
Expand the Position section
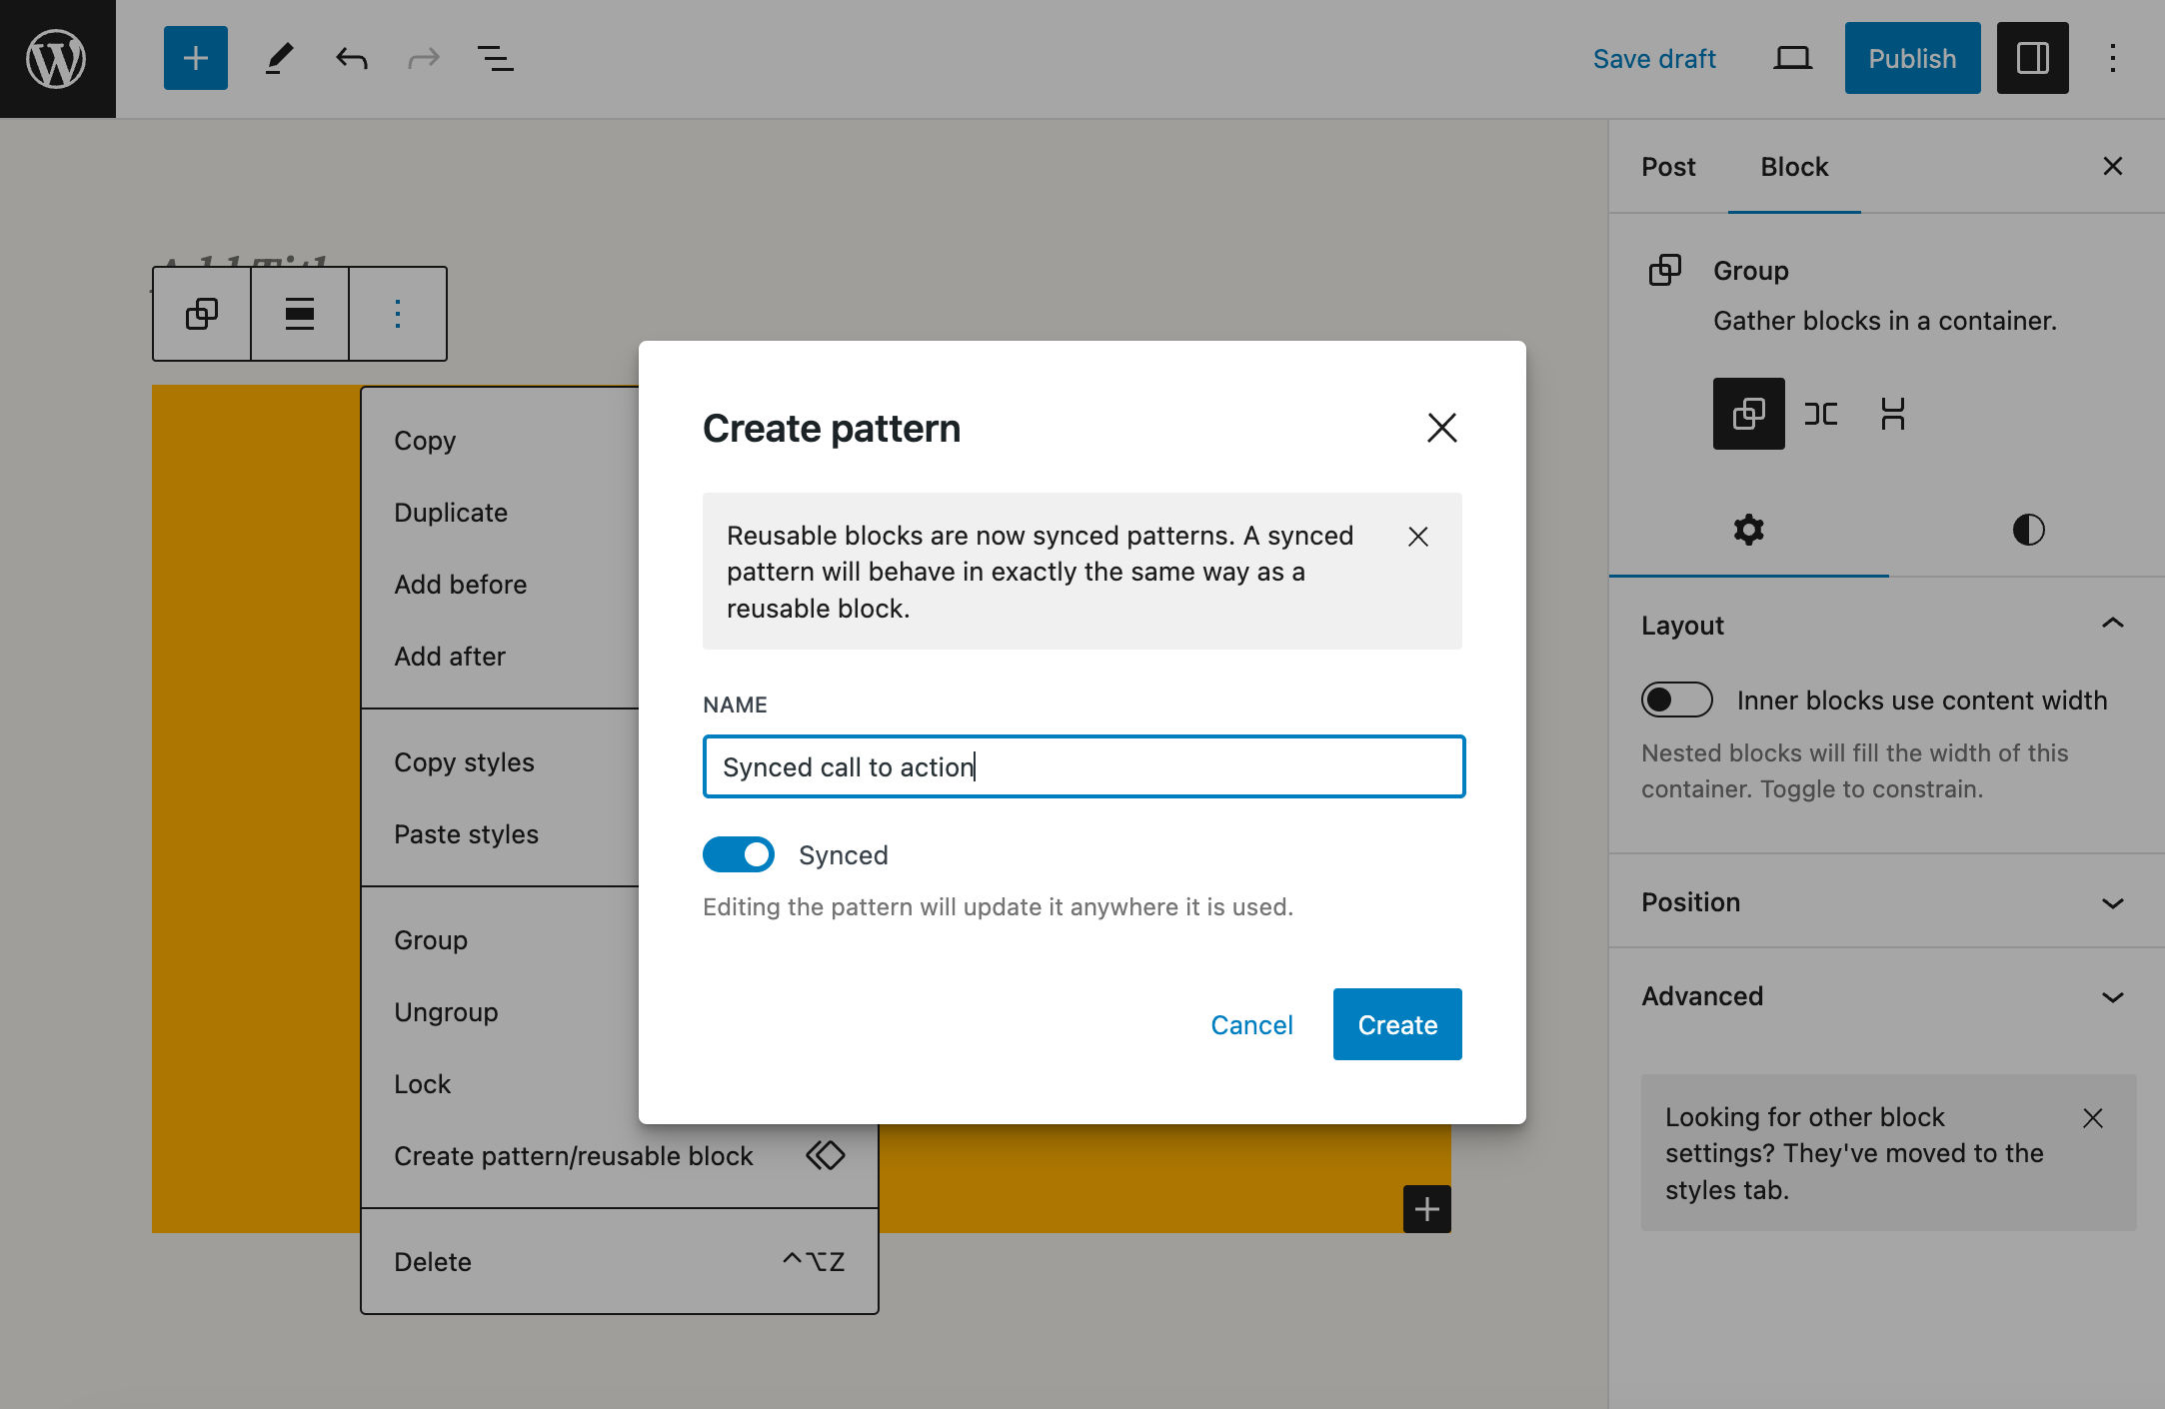(x=1887, y=901)
